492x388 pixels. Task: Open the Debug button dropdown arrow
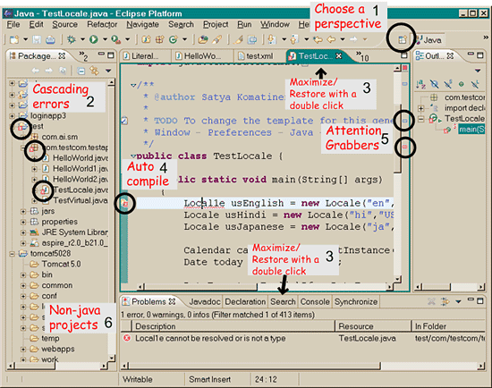pyautogui.click(x=82, y=39)
